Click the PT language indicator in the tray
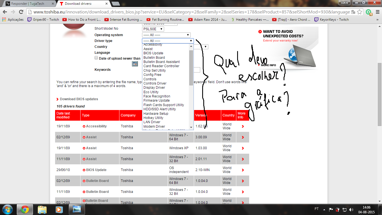The width and height of the screenshot is (382, 215). [x=317, y=209]
